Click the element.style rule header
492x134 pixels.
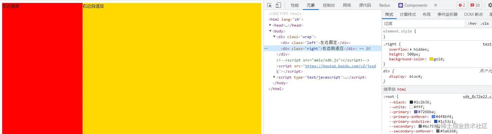pos(400,31)
